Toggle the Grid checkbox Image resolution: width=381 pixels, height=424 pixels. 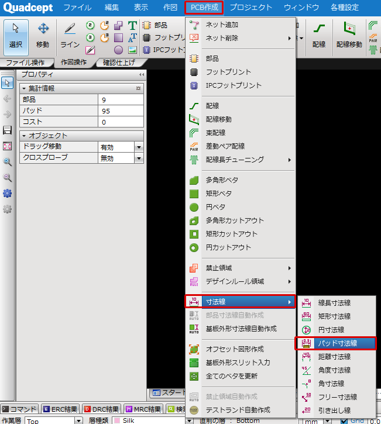[344, 420]
